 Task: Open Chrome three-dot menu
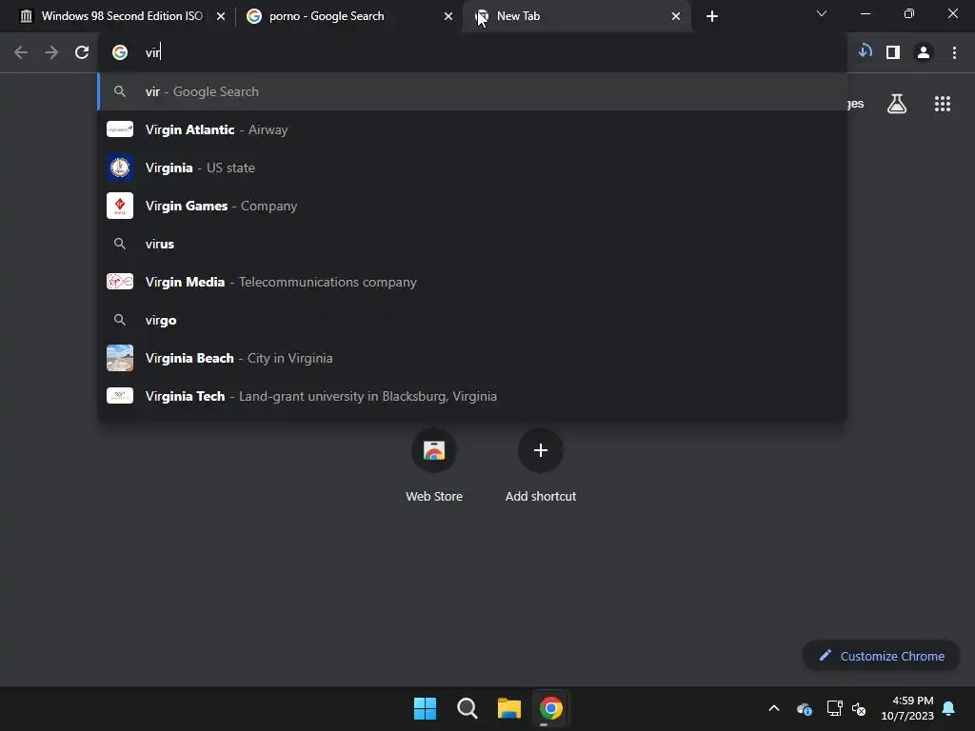pos(954,53)
